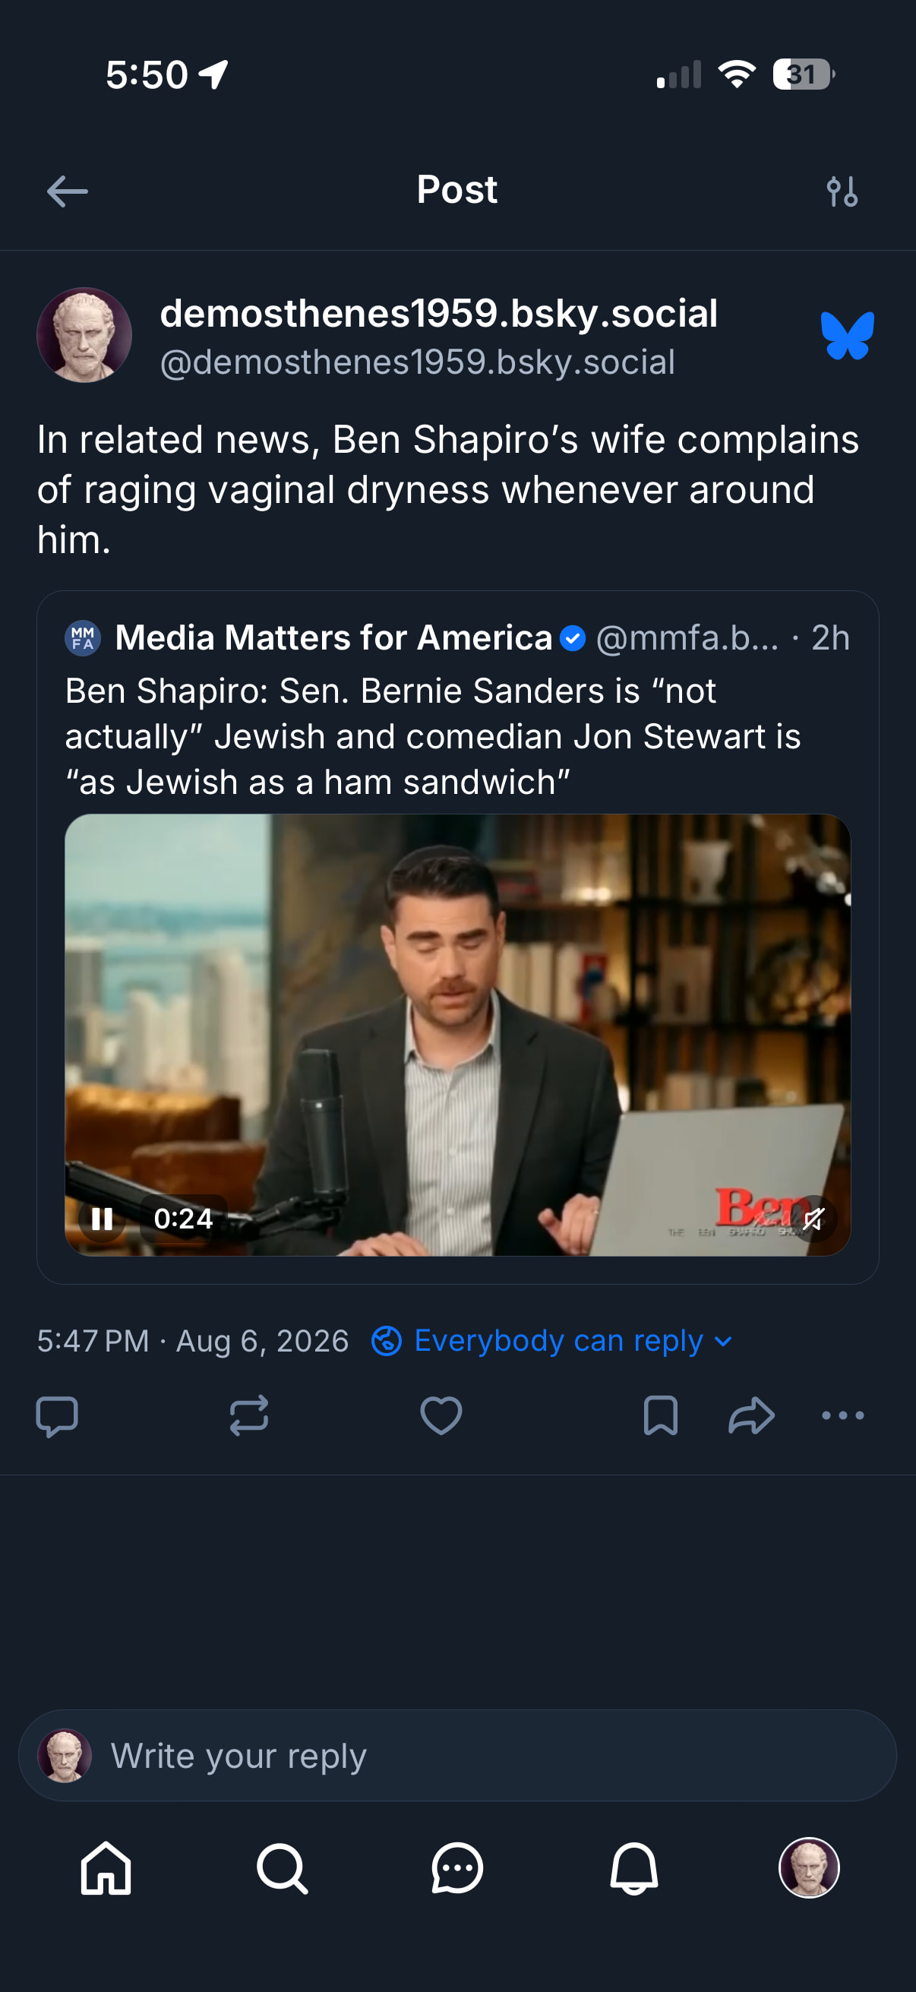Bookmark this post
The height and width of the screenshot is (1992, 916).
click(660, 1415)
